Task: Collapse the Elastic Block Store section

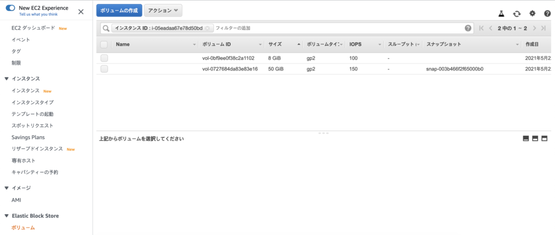Action: [x=6, y=216]
